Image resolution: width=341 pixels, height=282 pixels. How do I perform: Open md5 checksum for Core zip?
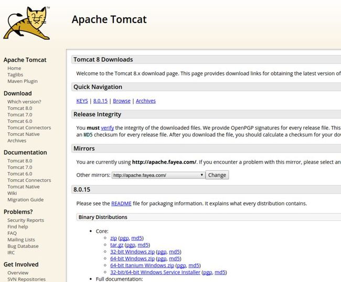[x=137, y=238]
